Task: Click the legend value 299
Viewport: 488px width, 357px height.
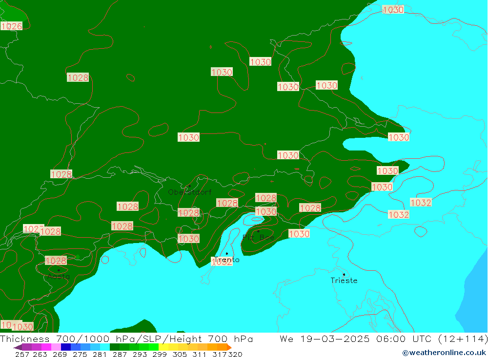Action: coord(160,354)
